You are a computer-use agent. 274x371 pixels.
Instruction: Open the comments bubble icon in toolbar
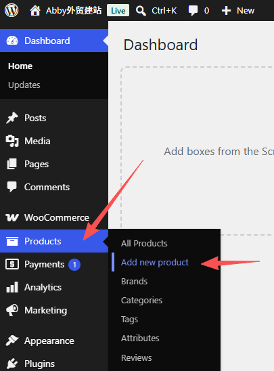[x=193, y=11]
